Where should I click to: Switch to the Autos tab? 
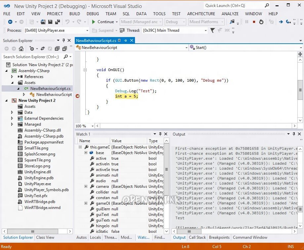(x=81, y=237)
